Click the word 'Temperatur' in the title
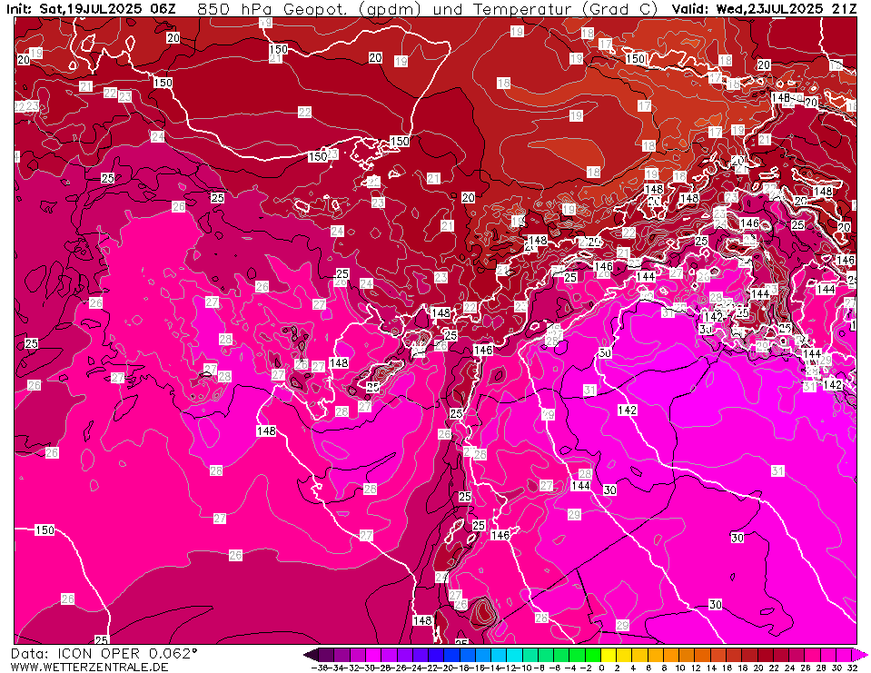The width and height of the screenshot is (871, 673). pos(523,9)
